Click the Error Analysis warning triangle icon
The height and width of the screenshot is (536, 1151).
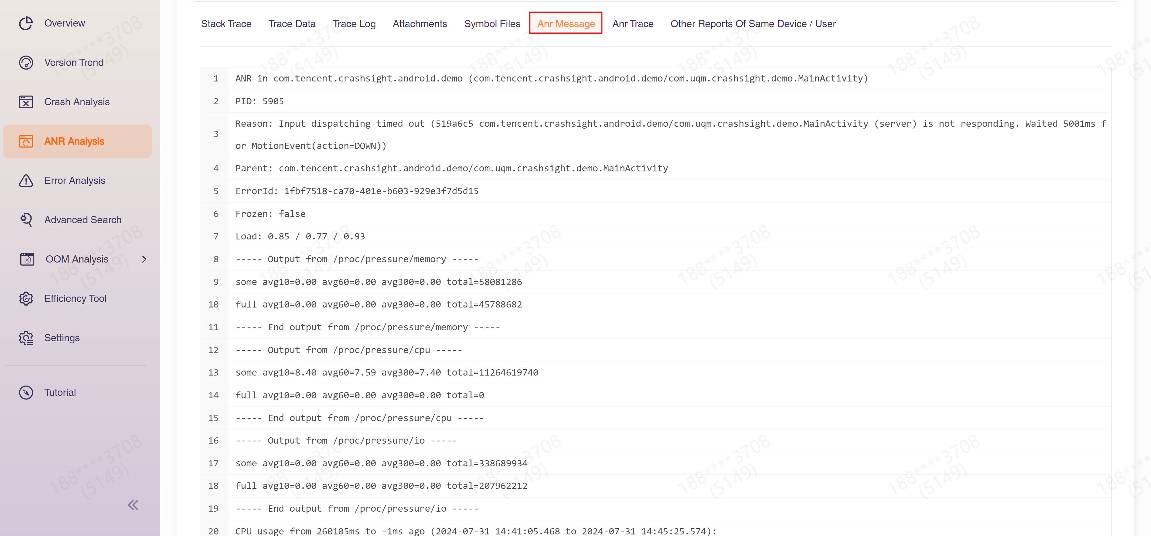click(x=26, y=180)
